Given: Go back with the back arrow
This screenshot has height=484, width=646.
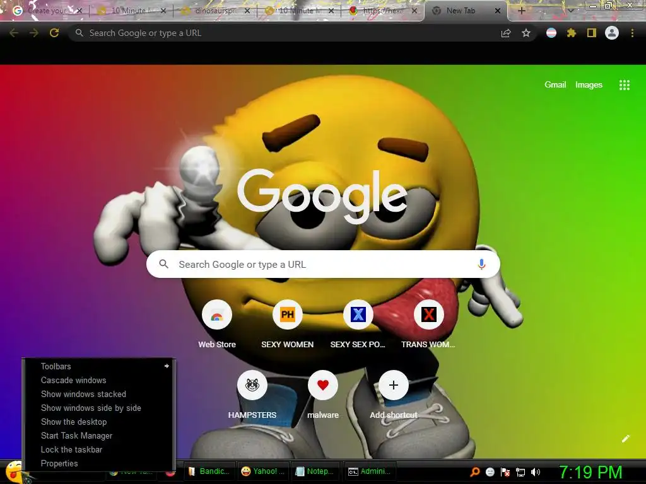Looking at the screenshot, I should point(14,33).
